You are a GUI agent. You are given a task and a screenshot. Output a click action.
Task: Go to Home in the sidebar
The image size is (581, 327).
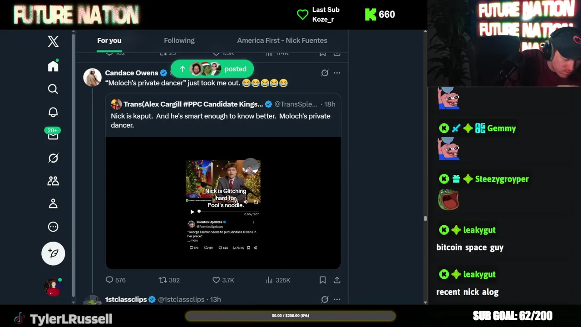[x=53, y=66]
